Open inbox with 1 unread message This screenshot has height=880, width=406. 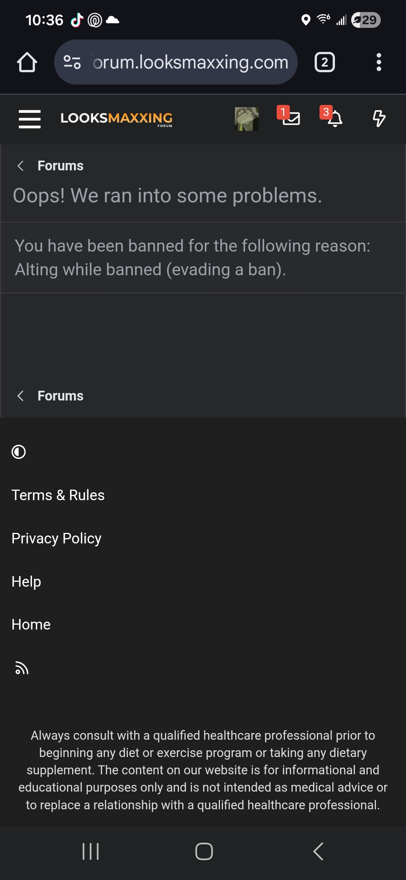click(x=291, y=118)
